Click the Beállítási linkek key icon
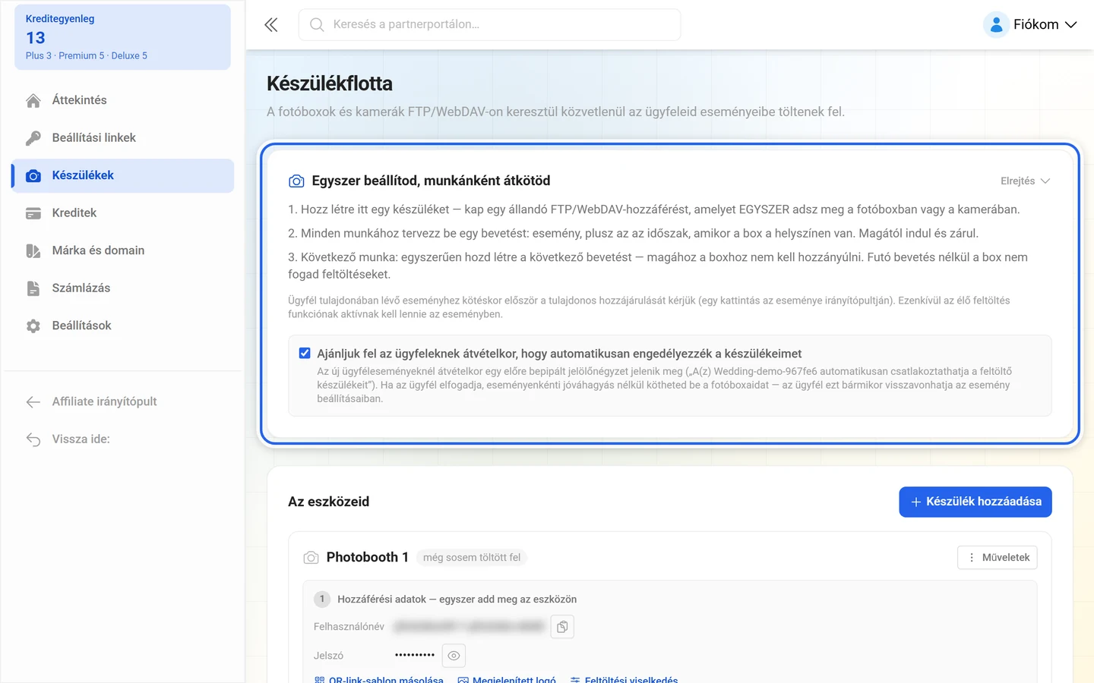Image resolution: width=1094 pixels, height=683 pixels. point(33,138)
